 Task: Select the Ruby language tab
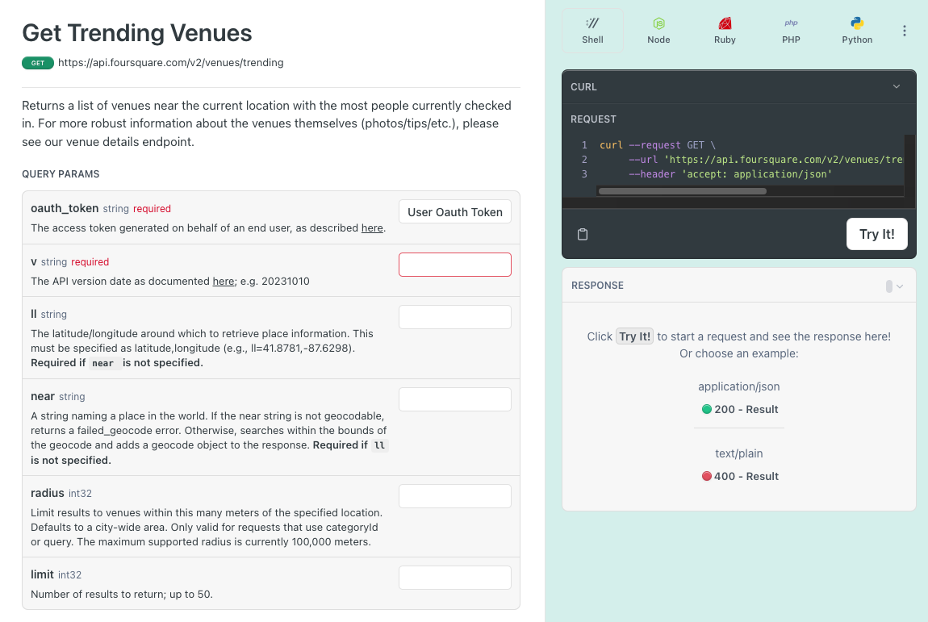click(x=725, y=31)
